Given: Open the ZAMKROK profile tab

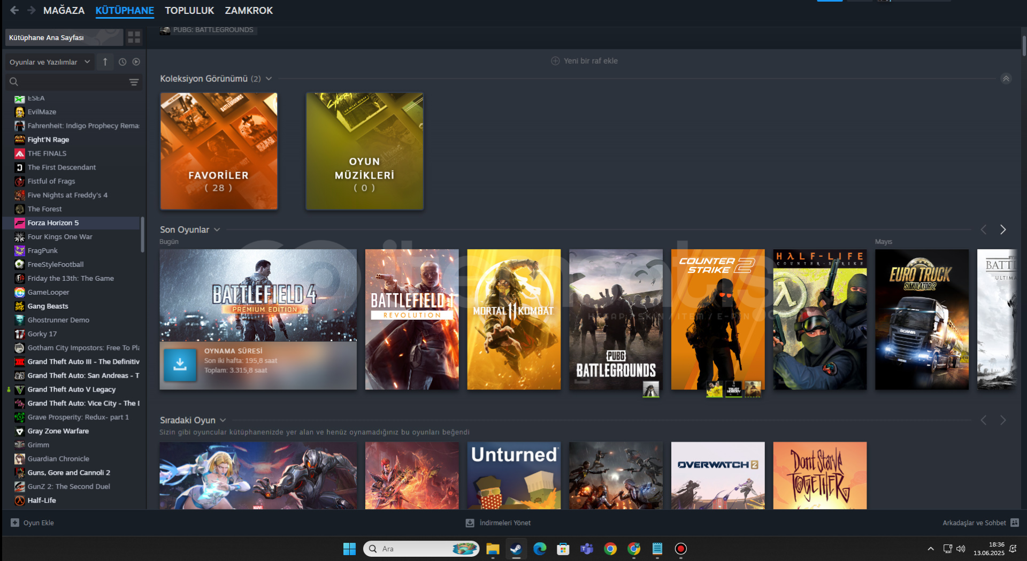Looking at the screenshot, I should tap(249, 10).
